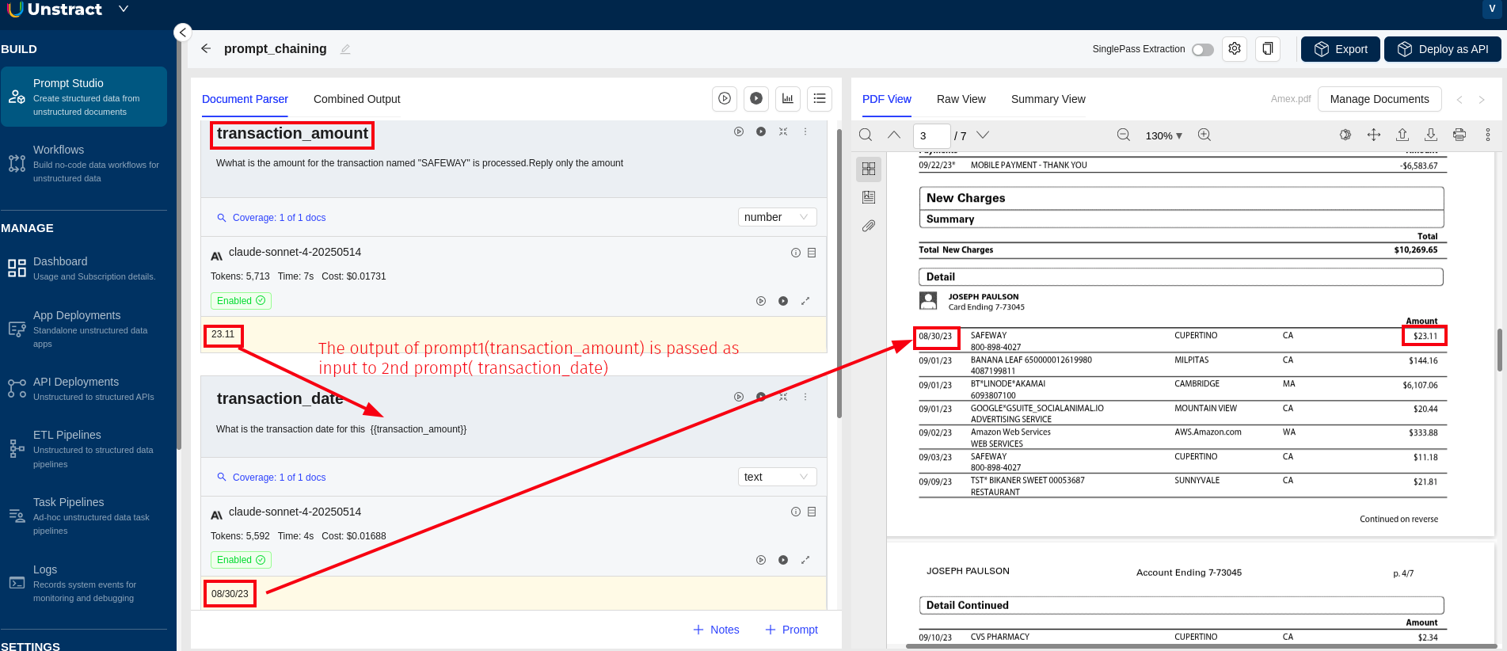
Task: Show PDF attachments with the paperclip icon
Action: coord(869,226)
